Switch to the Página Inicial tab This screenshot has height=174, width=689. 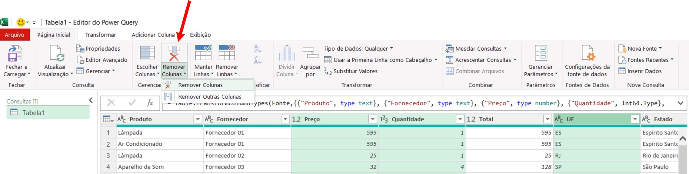54,35
